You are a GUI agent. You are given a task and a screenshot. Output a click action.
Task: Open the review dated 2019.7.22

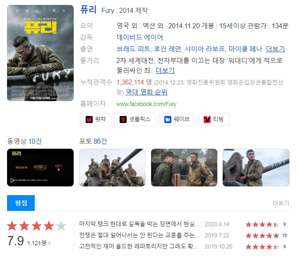pyautogui.click(x=139, y=235)
